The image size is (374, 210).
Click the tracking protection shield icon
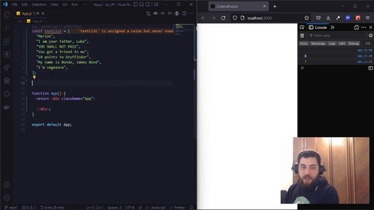coord(235,18)
